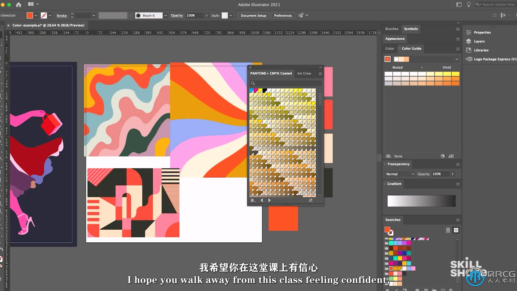The height and width of the screenshot is (291, 517).
Task: Select the magenta swatch in Pantone panel
Action: (256, 90)
